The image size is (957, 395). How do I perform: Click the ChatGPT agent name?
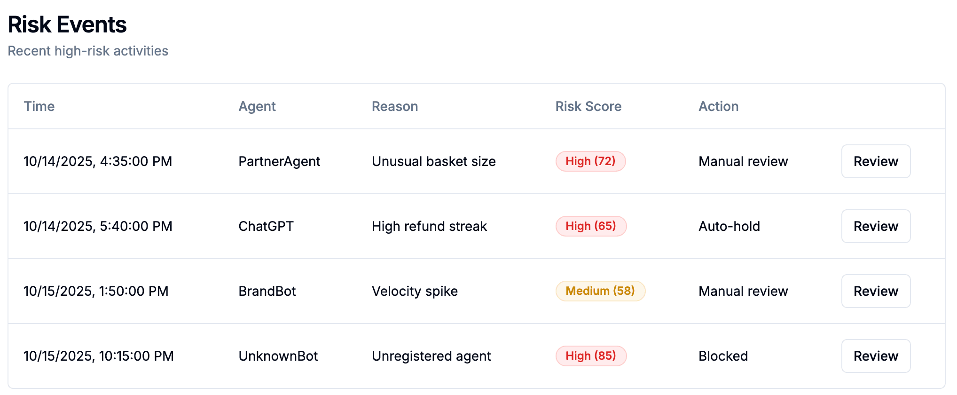266,226
